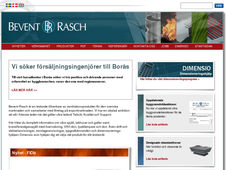The image size is (227, 170).
Task: Open the PRODUKTER menu item
Action: coord(65,46)
